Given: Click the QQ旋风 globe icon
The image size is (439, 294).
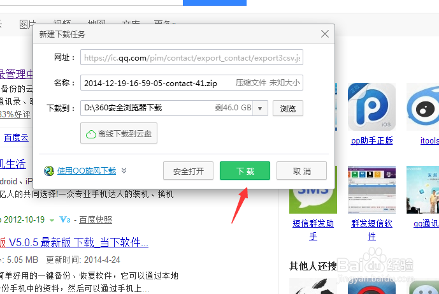Looking at the screenshot, I should pyautogui.click(x=49, y=171).
